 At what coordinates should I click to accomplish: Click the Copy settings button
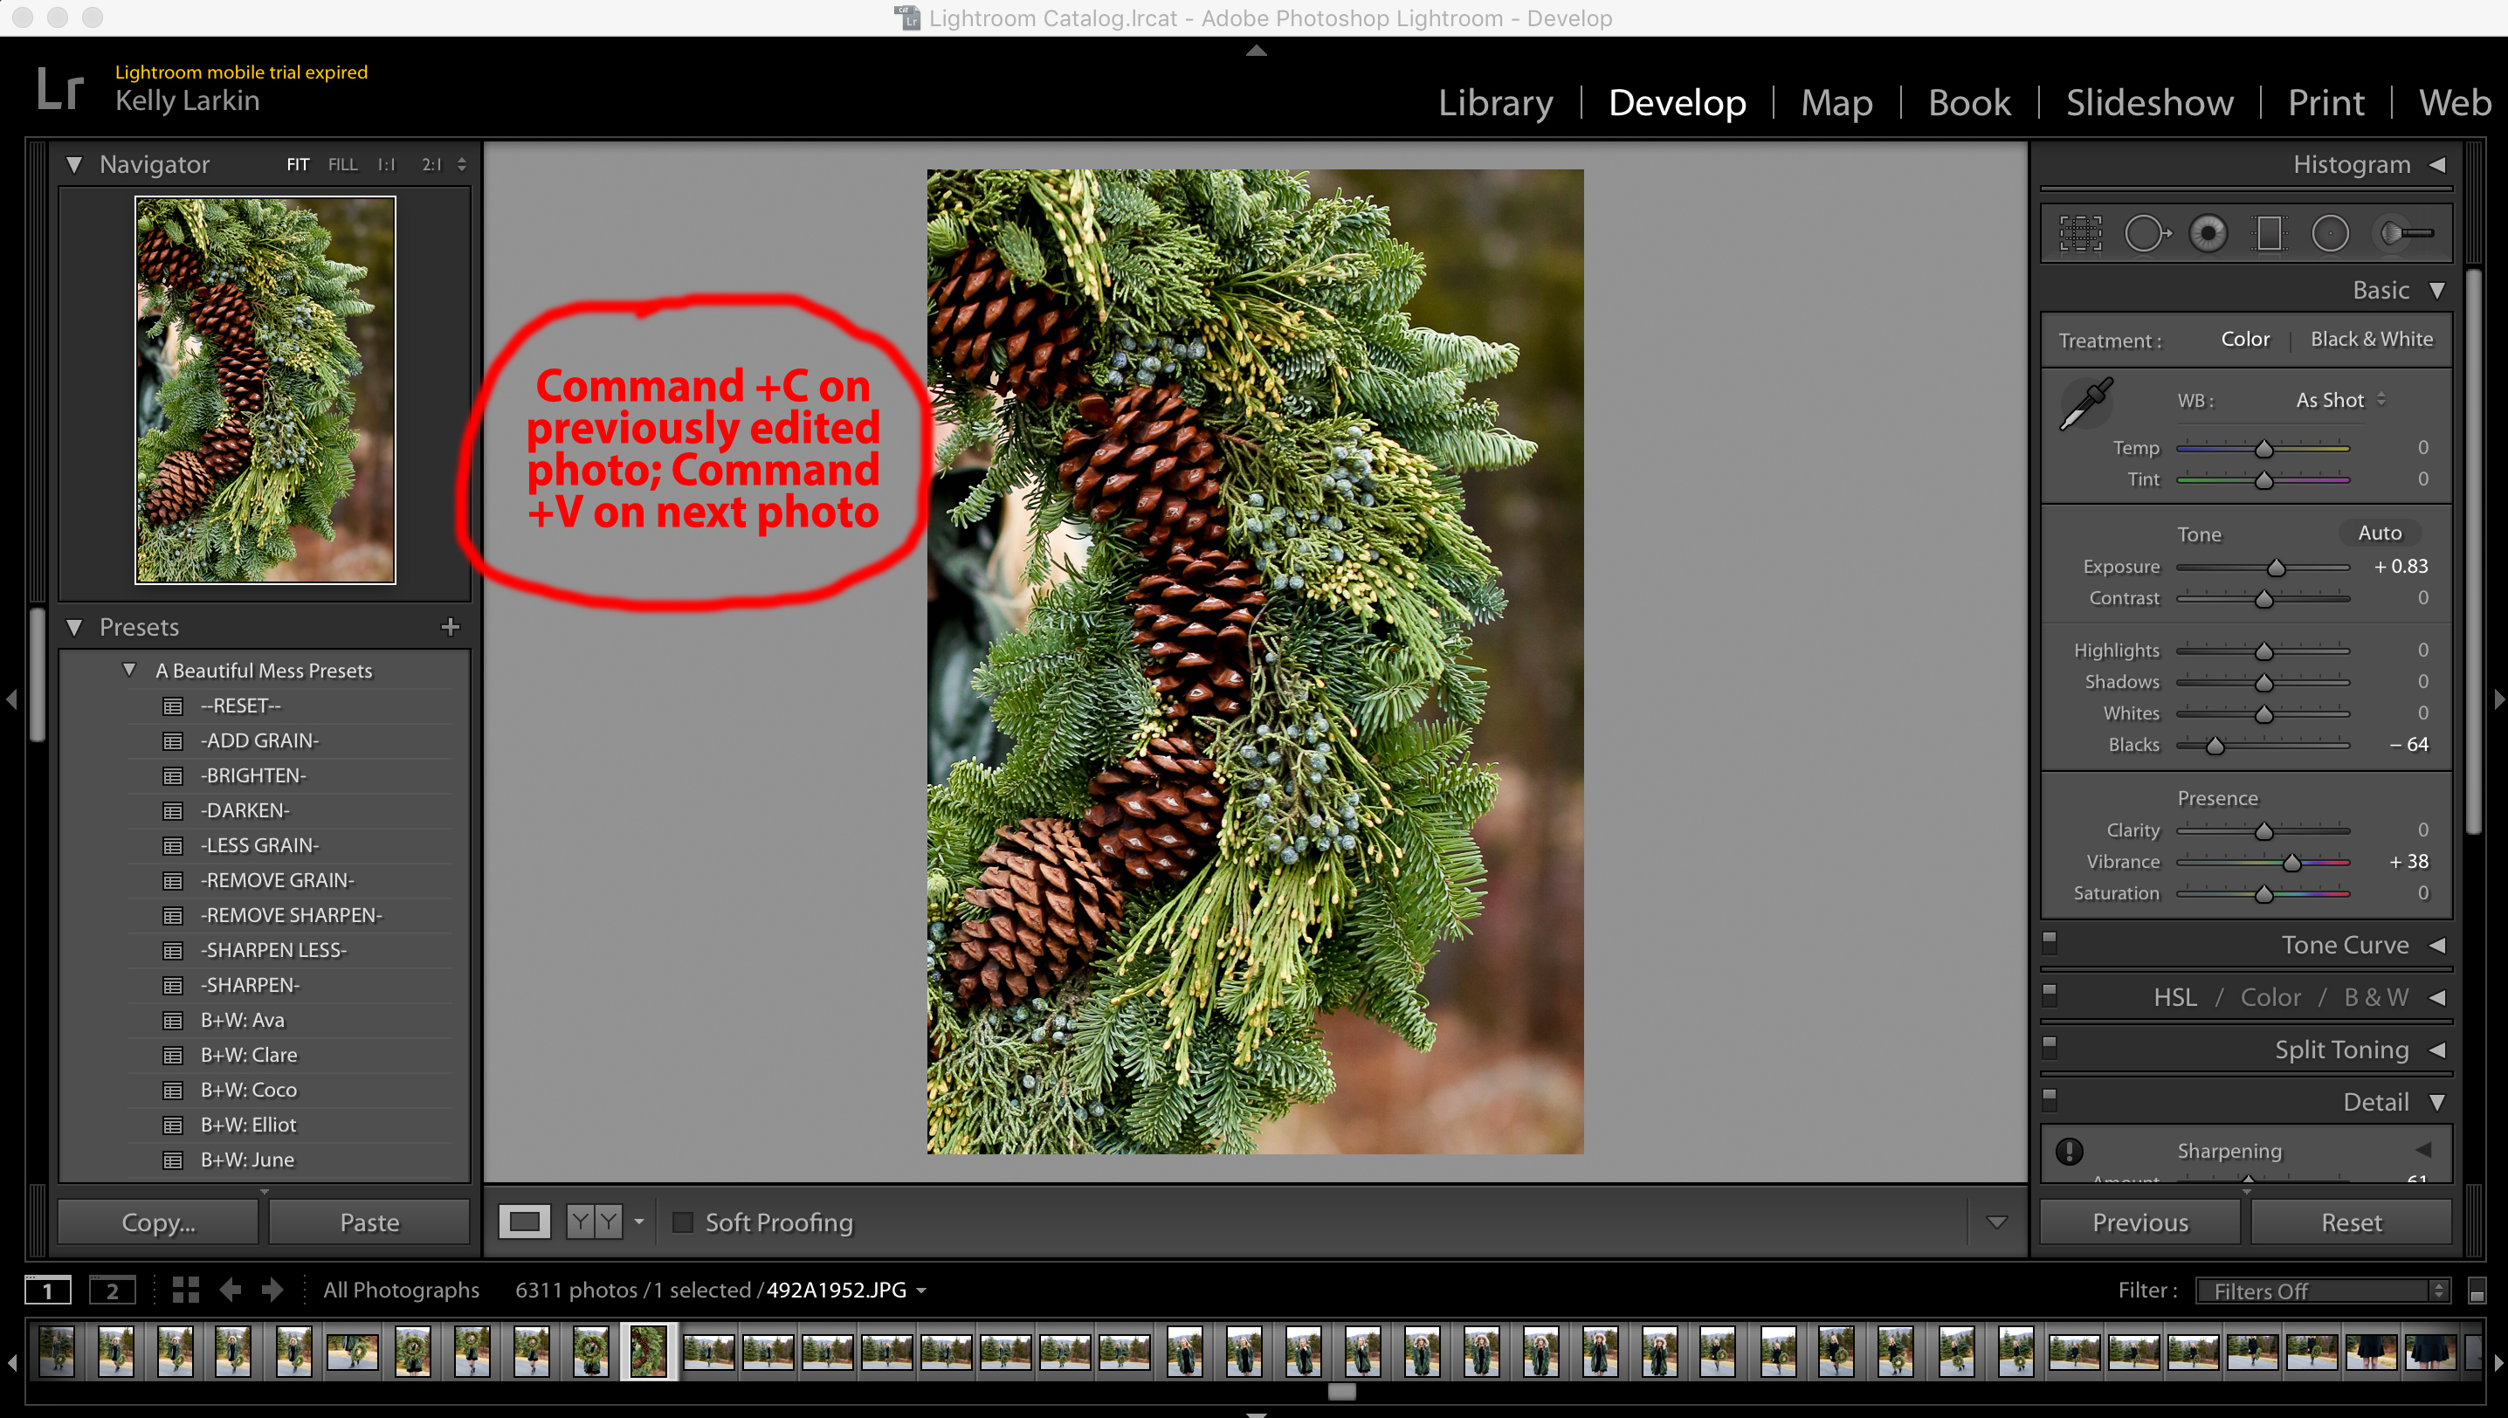pos(157,1222)
